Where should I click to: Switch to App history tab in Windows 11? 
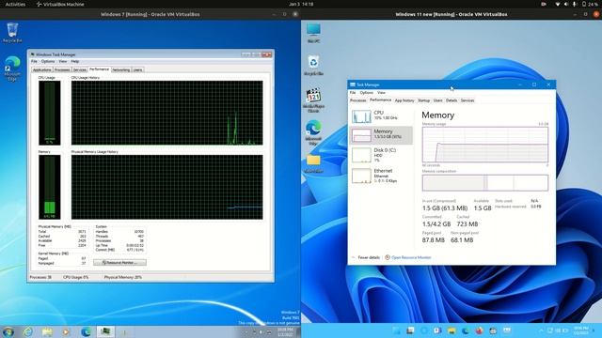[404, 100]
